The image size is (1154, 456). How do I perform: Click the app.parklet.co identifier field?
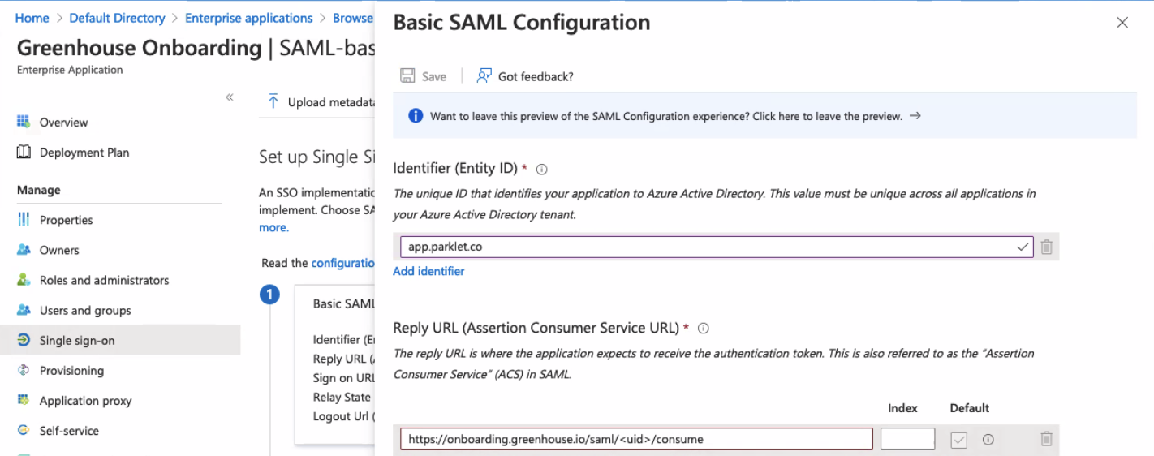coord(717,247)
